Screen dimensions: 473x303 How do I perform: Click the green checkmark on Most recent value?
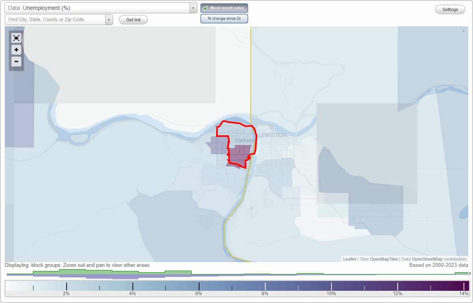[x=205, y=8]
